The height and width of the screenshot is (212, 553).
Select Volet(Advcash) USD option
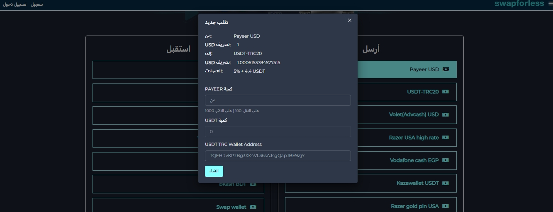[x=407, y=114]
